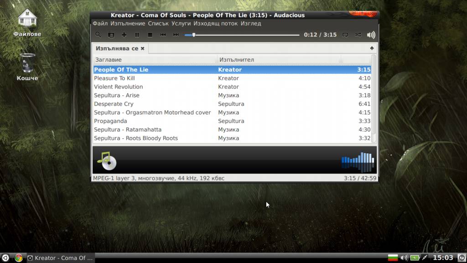Click the Bulgarian flag keyboard layout icon
467x263 pixels.
coord(393,258)
